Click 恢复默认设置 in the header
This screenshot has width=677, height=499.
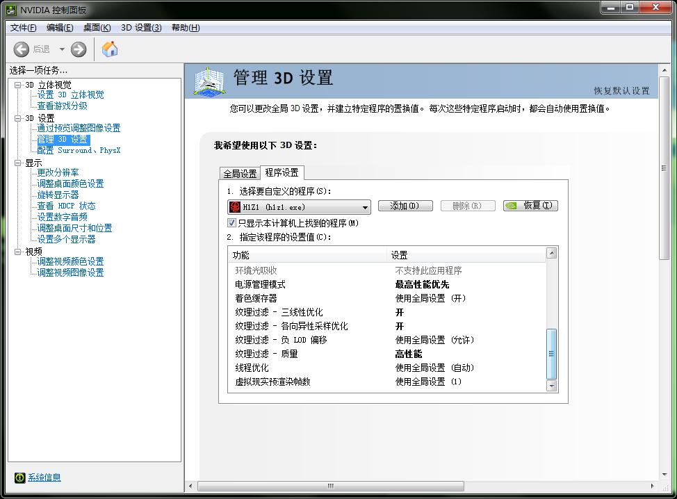coord(621,91)
